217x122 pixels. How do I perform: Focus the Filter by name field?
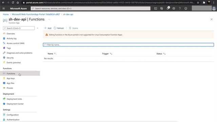(x=128, y=45)
